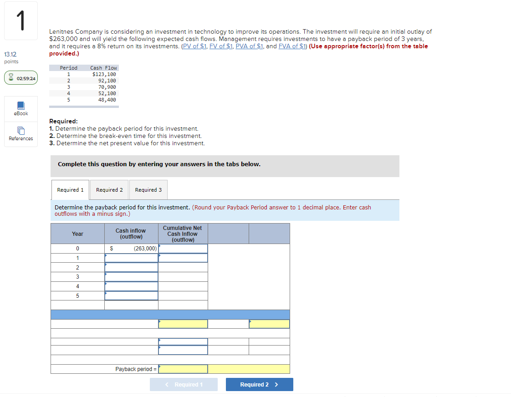Click the Payback period answer field
The height and width of the screenshot is (397, 511).
click(183, 369)
